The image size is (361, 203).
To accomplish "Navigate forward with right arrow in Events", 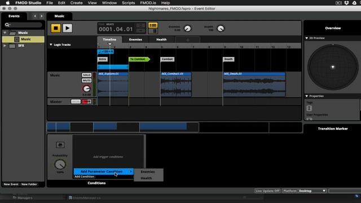I will (41, 16).
